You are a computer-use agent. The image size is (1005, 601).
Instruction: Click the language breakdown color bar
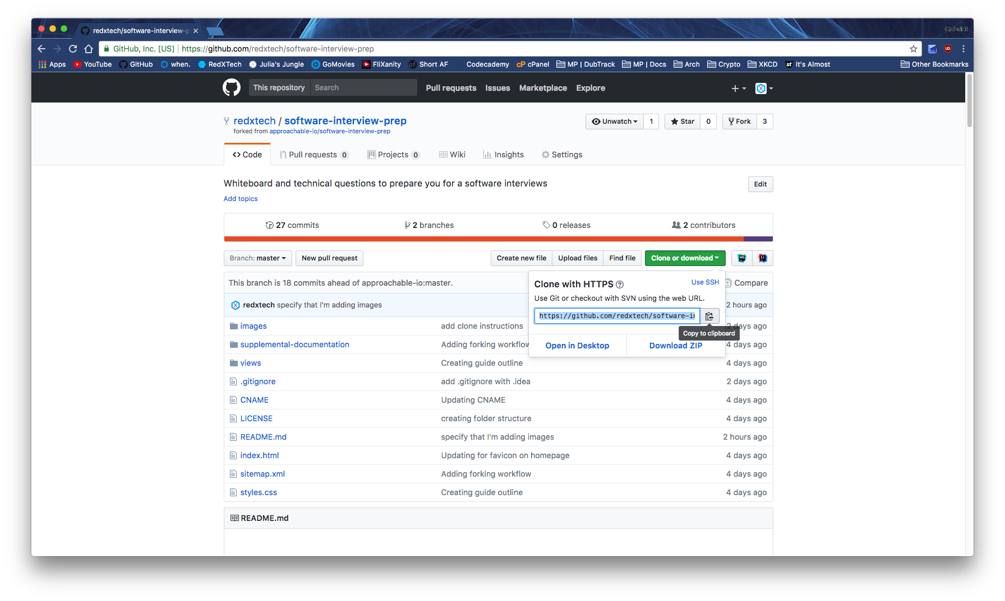(x=498, y=239)
